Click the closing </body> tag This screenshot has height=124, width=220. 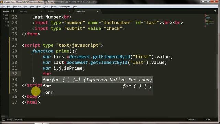[x=31, y=96]
